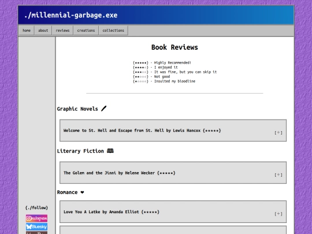
Task: Click the 'Not good' legend line
Action: coord(151,77)
